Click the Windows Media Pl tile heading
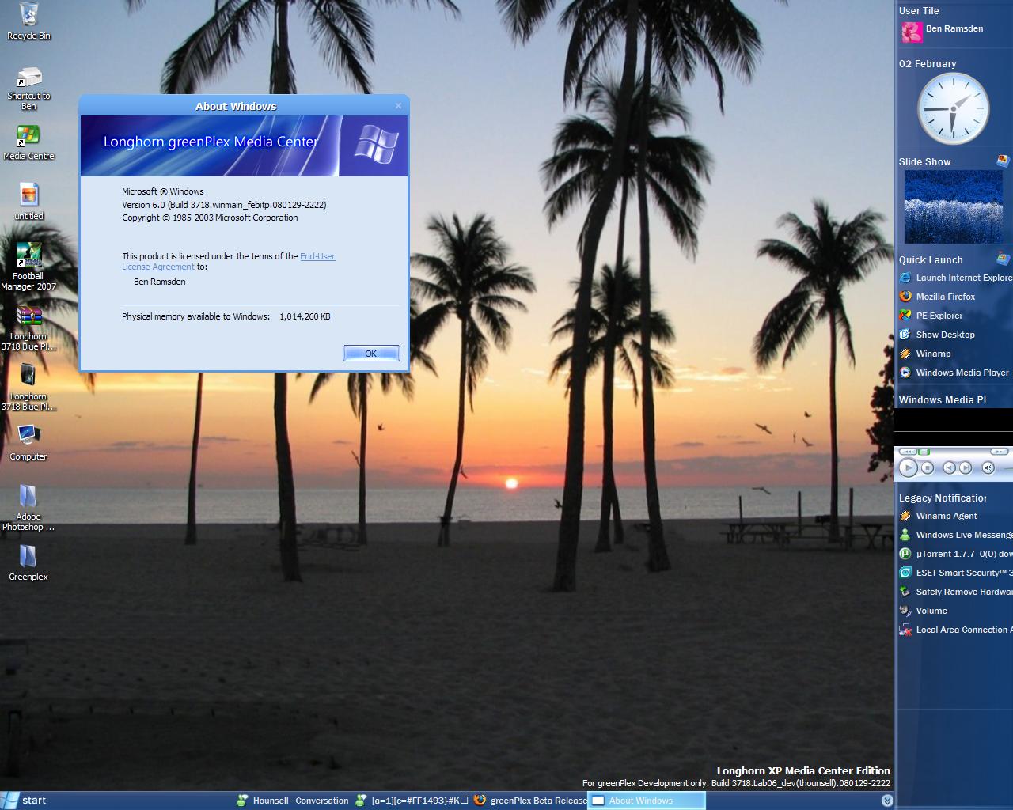1013x810 pixels. (943, 399)
